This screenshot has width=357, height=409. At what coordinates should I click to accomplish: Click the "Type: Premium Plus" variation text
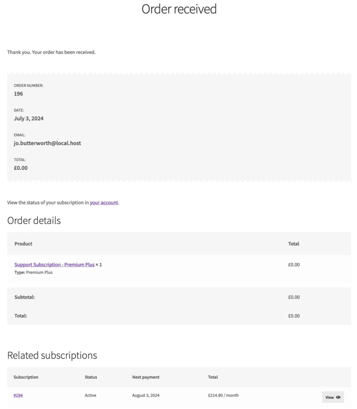tap(34, 272)
